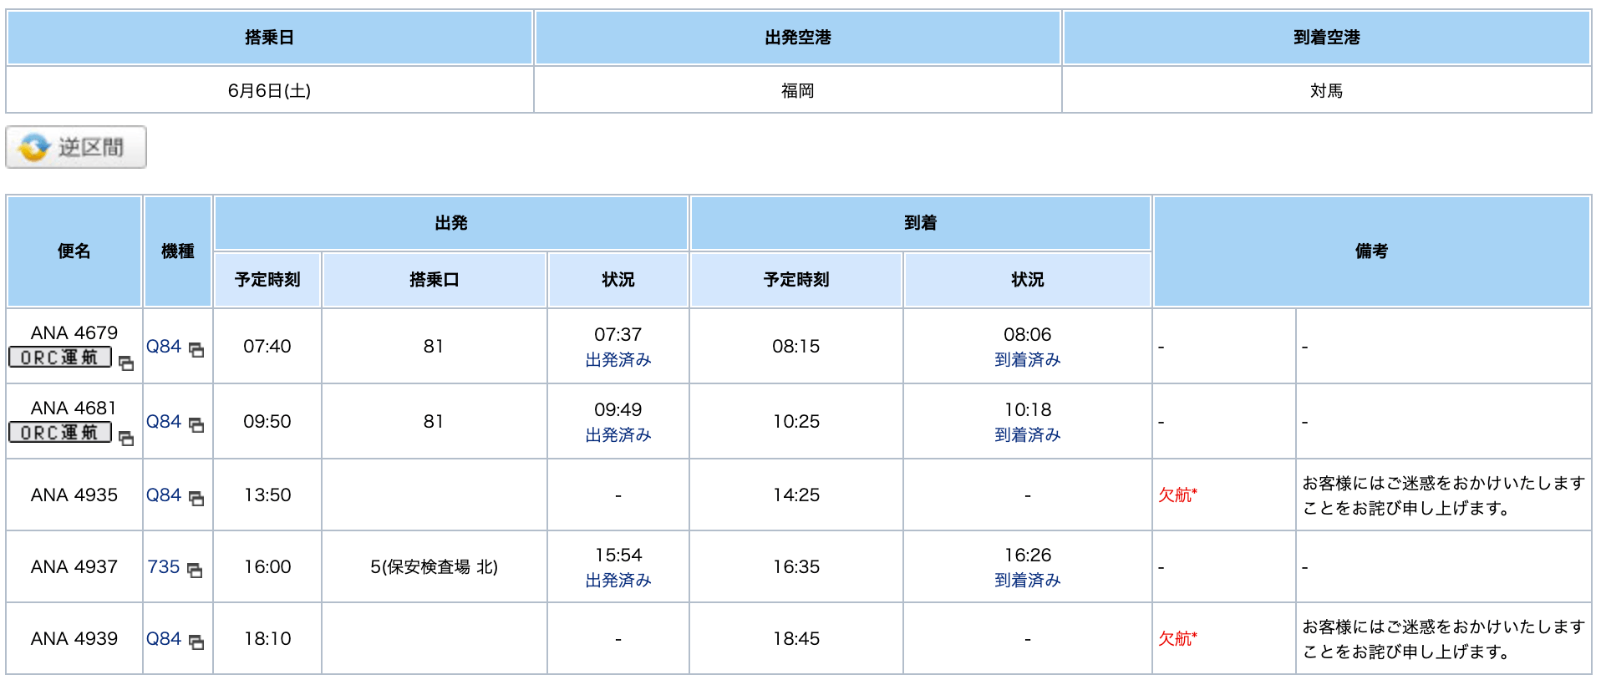The height and width of the screenshot is (685, 1601).
Task: Open new-window icon next to Q84 for ANA 4679
Action: 196,350
